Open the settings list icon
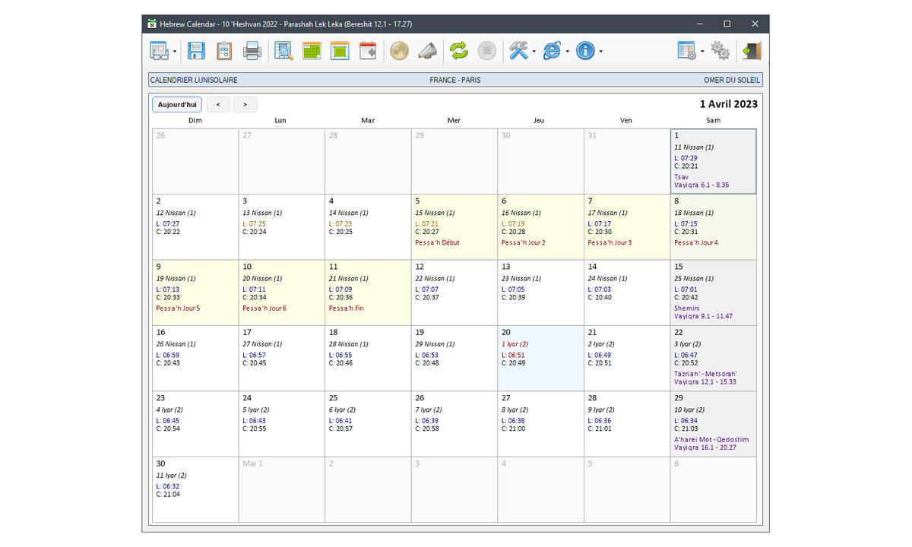Screen dimensions: 912x547 (x=686, y=51)
